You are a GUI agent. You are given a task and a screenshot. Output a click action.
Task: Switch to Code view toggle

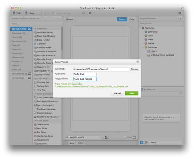(x=132, y=19)
